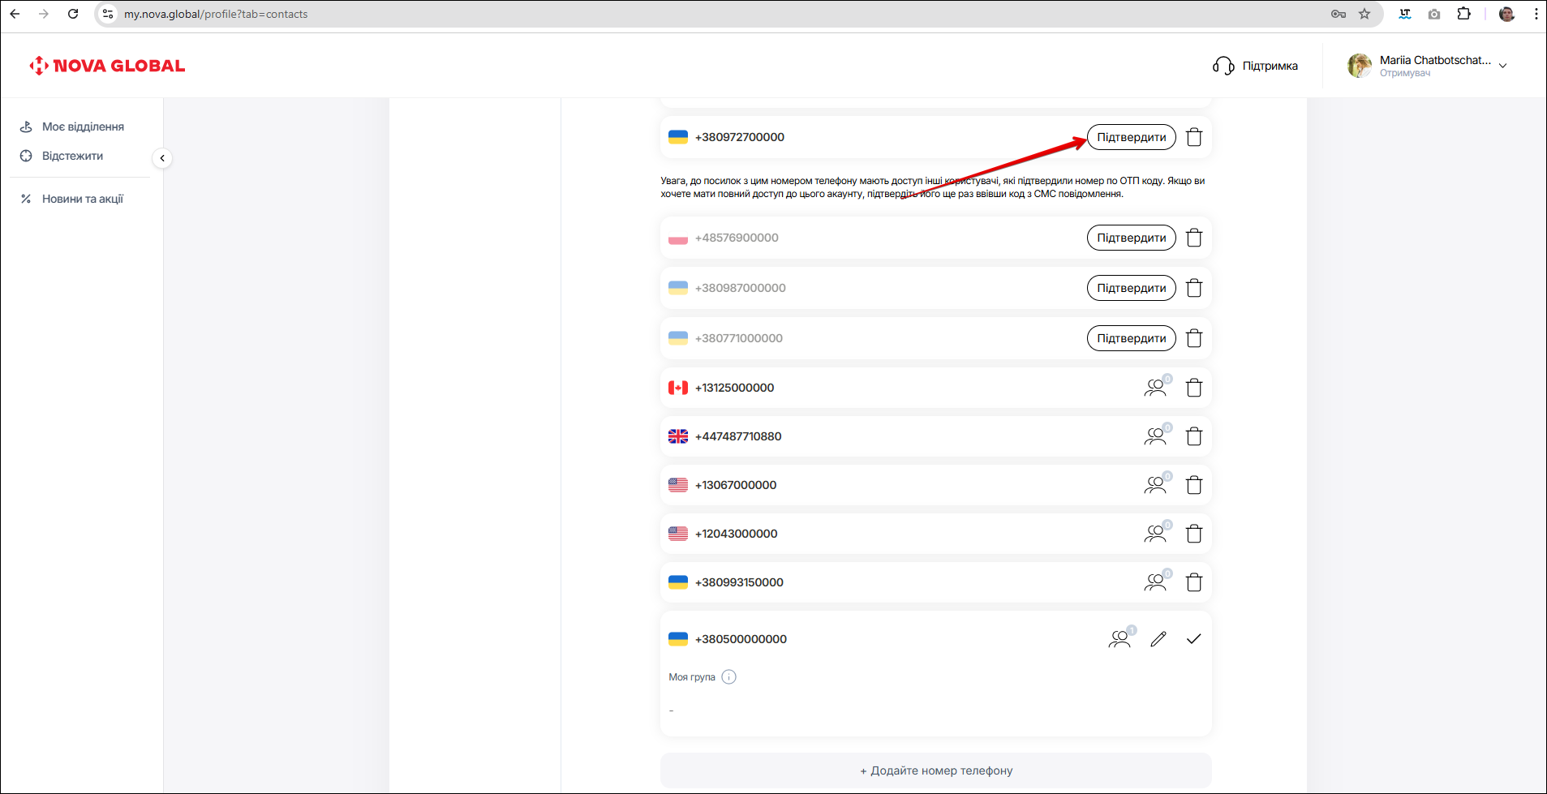Collapse the left sidebar with arrow
The image size is (1547, 794).
tap(162, 158)
